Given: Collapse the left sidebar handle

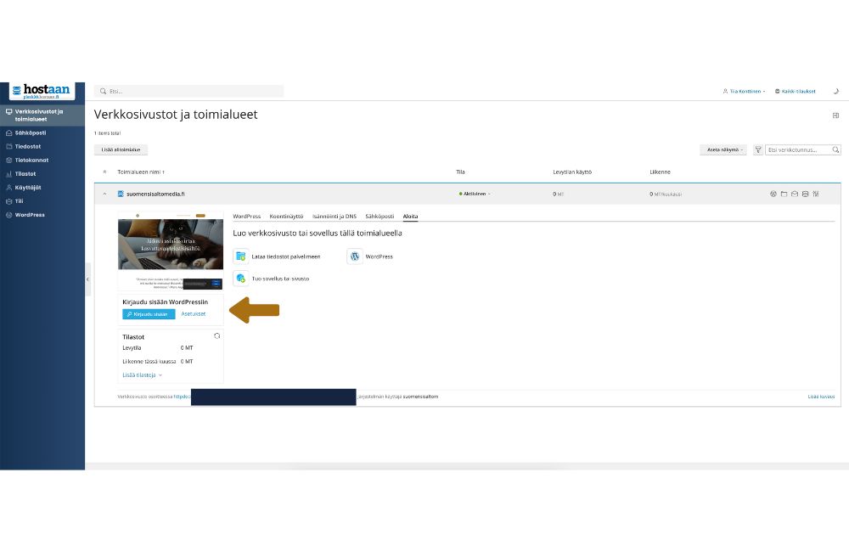Looking at the screenshot, I should click(x=87, y=279).
